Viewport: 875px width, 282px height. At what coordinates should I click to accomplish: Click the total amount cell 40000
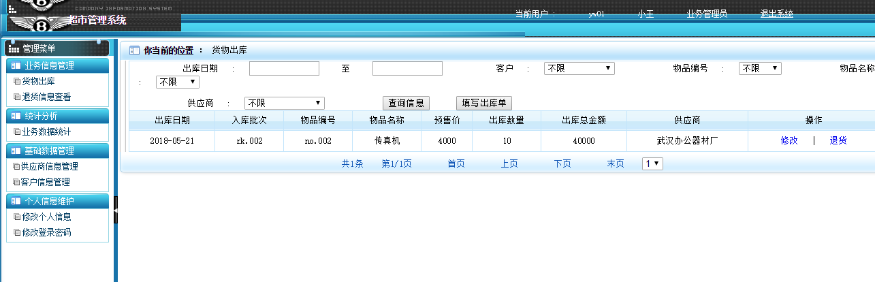coord(584,140)
